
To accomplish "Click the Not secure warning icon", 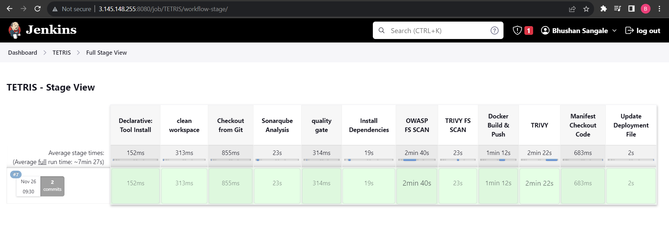I will (x=55, y=9).
